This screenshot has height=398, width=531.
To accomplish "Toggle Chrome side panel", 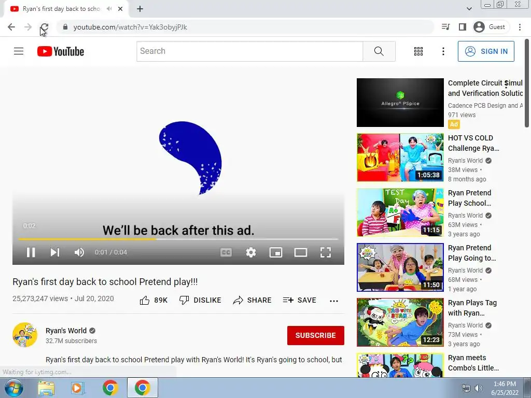I will (x=462, y=27).
